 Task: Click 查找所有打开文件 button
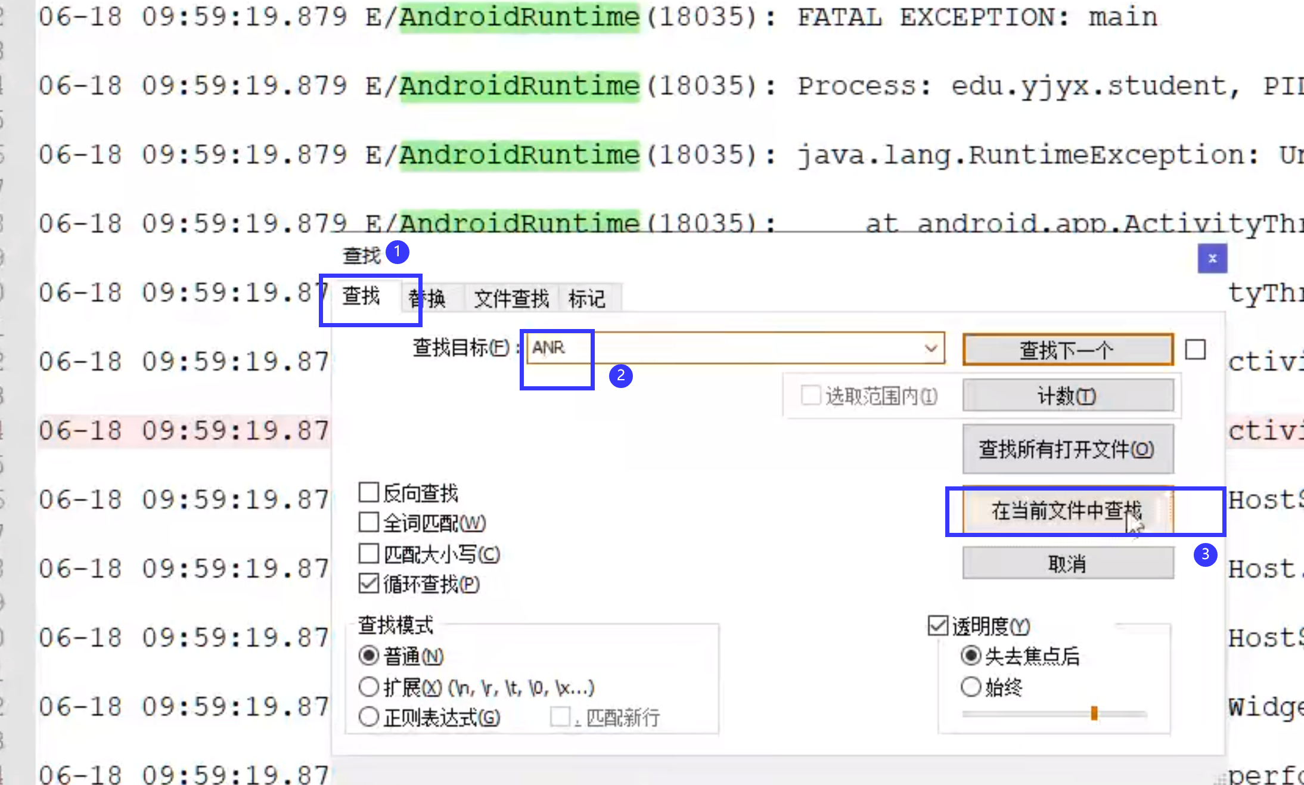click(1067, 449)
